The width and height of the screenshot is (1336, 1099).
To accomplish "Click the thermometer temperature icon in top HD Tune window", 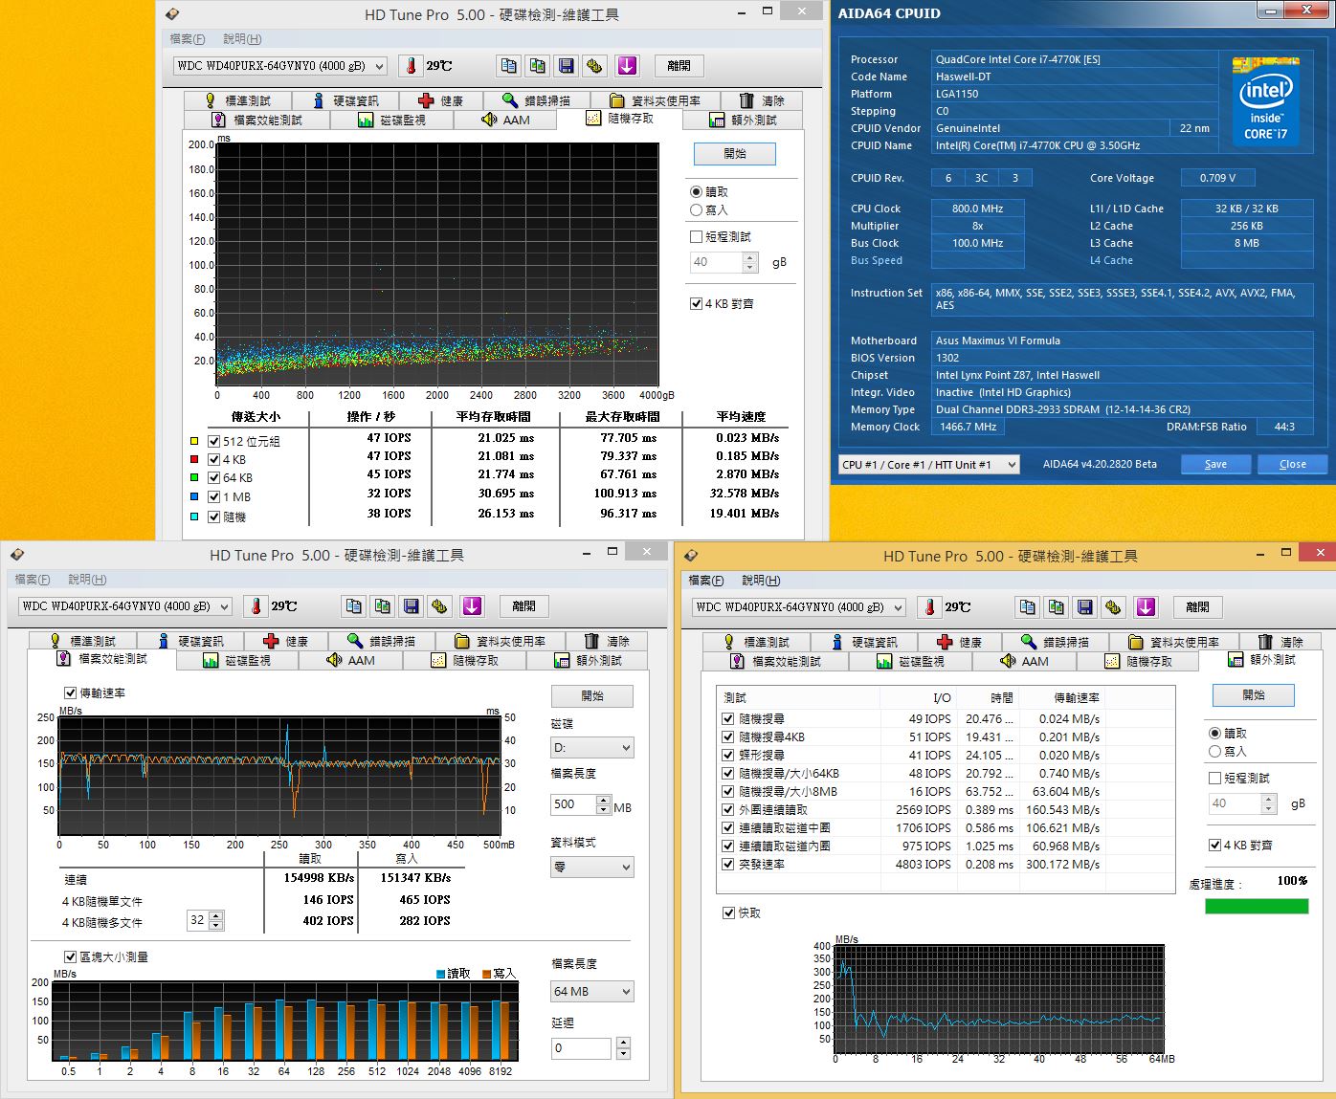I will tap(412, 66).
